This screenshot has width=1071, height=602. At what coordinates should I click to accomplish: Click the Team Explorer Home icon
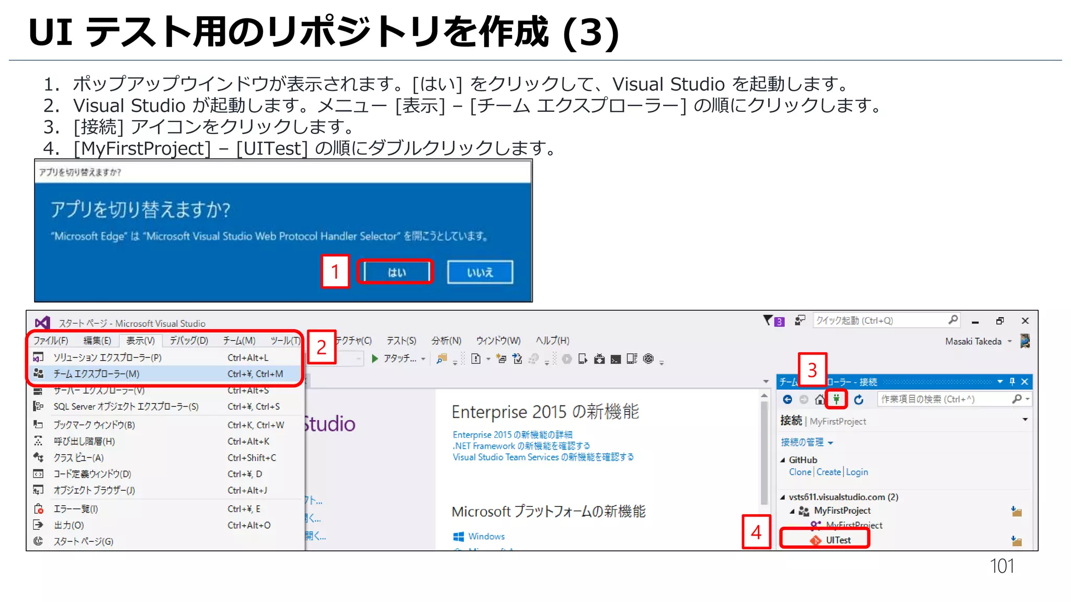819,400
